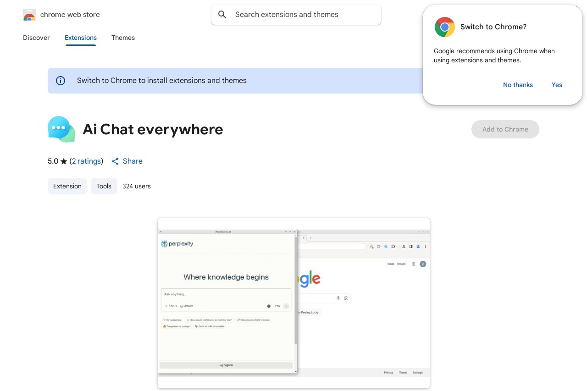Click the Chrome logo in the popup
This screenshot has width=587, height=391.
tap(444, 27)
